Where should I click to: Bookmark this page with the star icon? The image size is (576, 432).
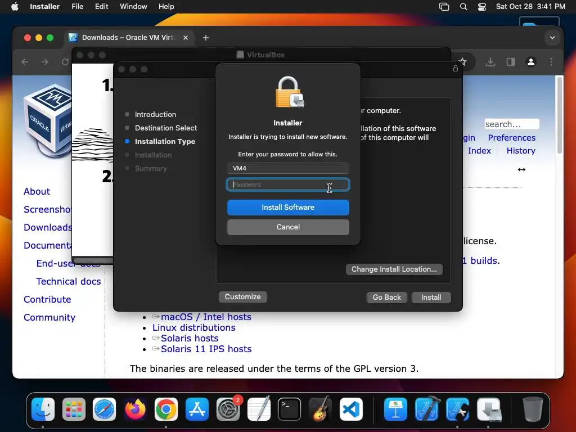click(462, 62)
